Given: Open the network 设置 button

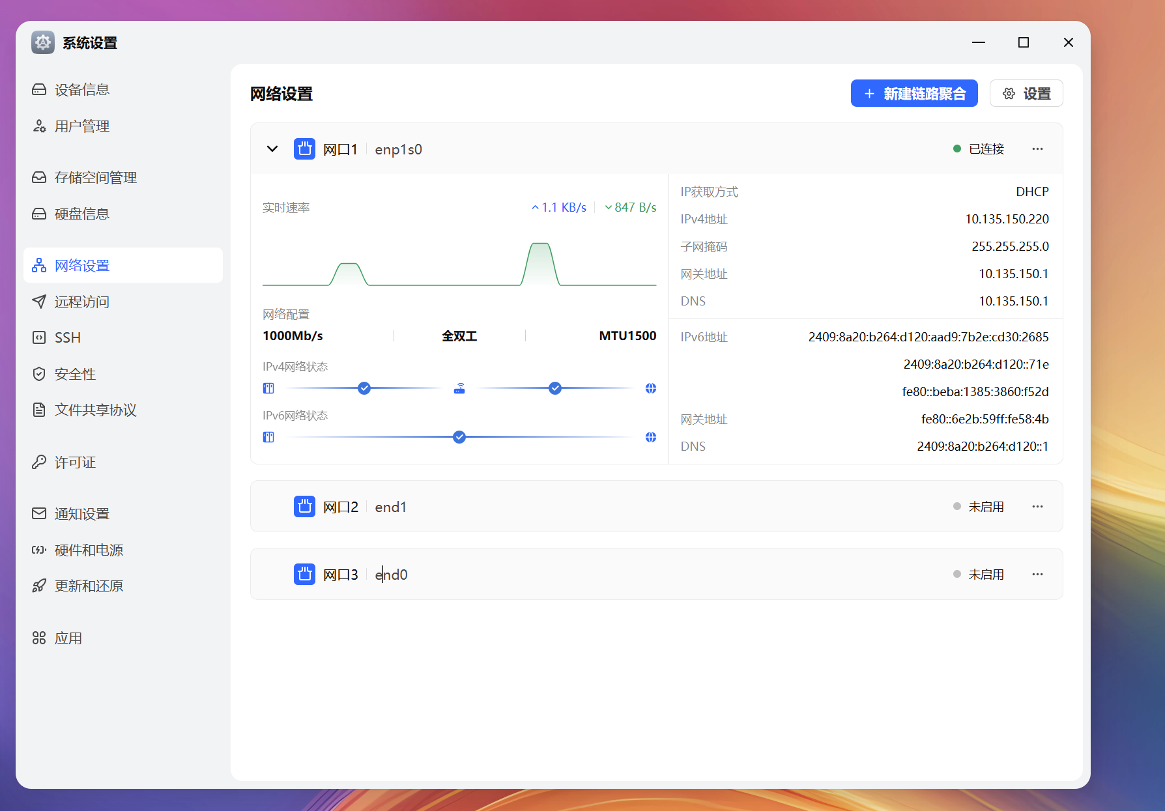Looking at the screenshot, I should [x=1026, y=93].
